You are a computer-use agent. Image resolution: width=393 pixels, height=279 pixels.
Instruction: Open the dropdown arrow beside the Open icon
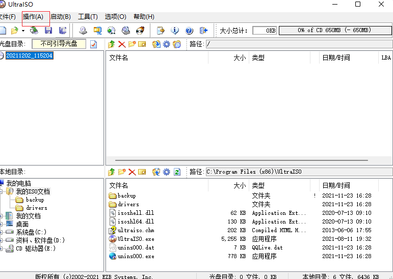tap(23, 31)
